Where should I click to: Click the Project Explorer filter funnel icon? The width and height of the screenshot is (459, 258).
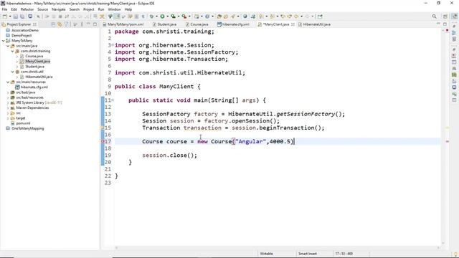tap(66, 24)
